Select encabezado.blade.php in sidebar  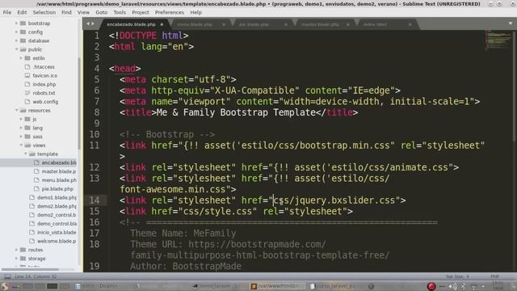59,162
